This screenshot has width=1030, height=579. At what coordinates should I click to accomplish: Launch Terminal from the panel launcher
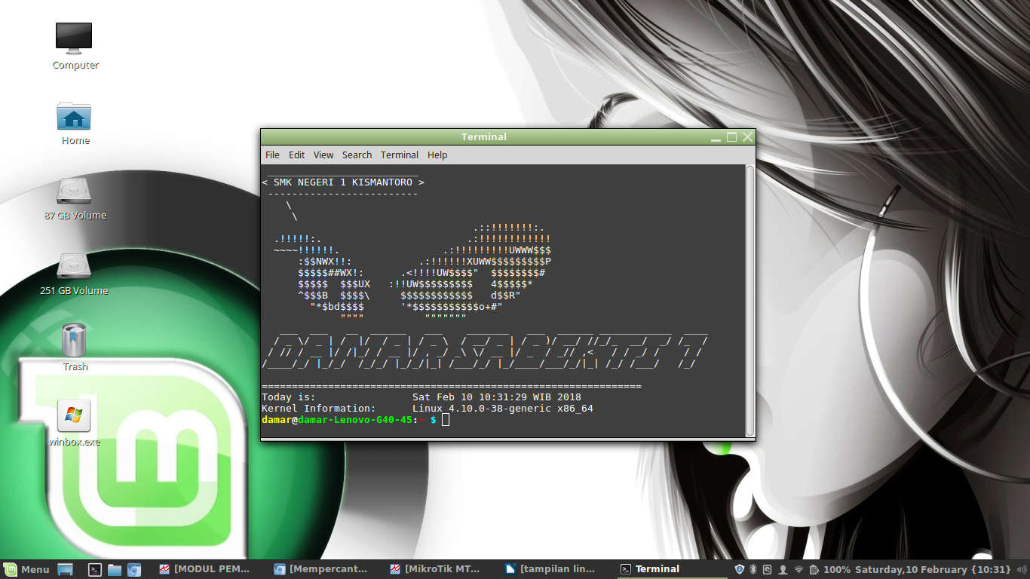(95, 569)
